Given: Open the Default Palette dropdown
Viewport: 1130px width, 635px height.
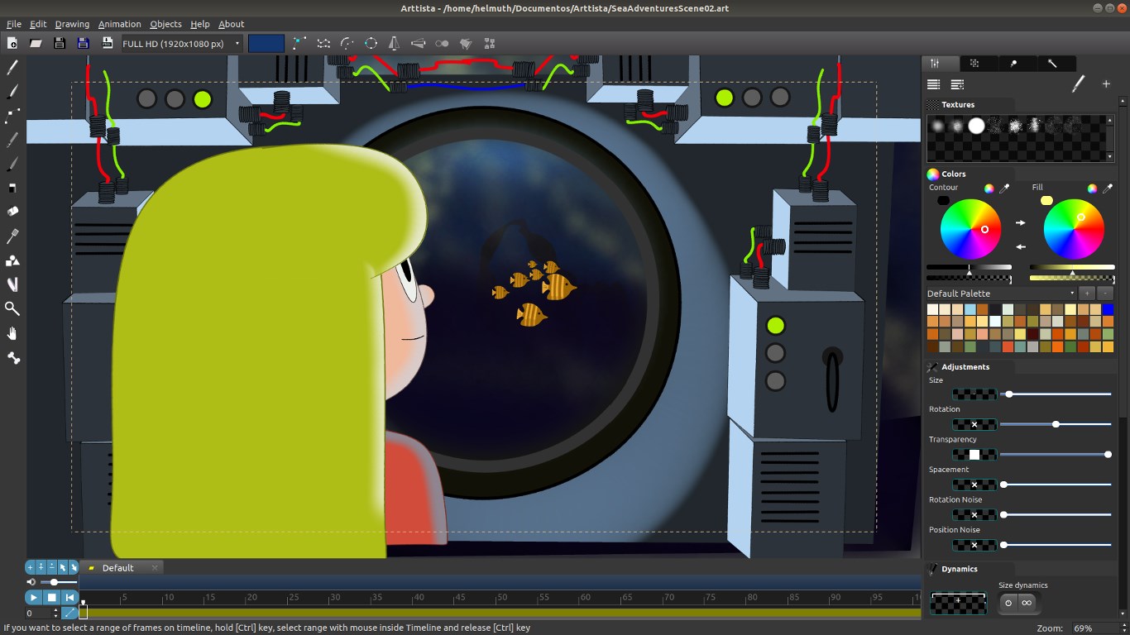Looking at the screenshot, I should pos(1072,294).
